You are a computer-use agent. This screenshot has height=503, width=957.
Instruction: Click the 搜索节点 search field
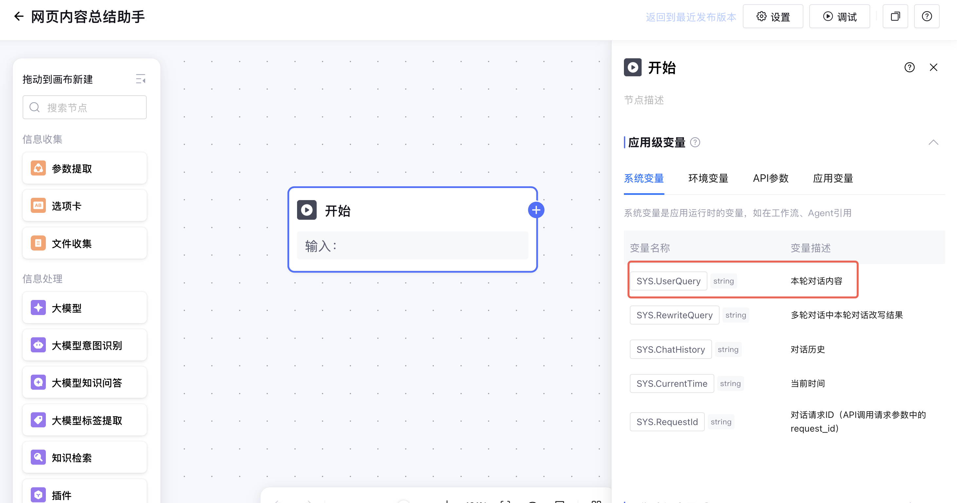(x=85, y=107)
